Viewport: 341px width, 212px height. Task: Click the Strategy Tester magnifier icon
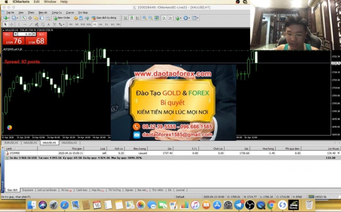click(x=48, y=18)
